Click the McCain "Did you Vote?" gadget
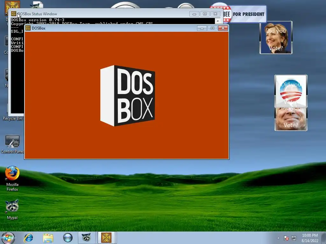The width and height of the screenshot is (326, 244). (291, 119)
